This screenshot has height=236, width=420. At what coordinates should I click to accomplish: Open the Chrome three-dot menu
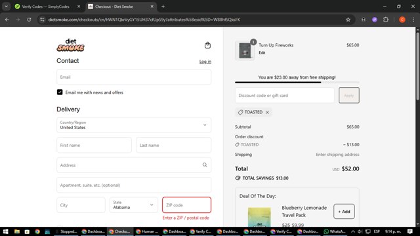tap(413, 20)
